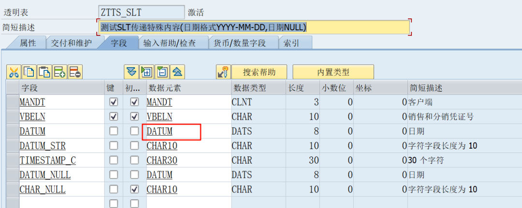
Task: Click the TIMESTAMP_C field name
Action: (x=47, y=160)
